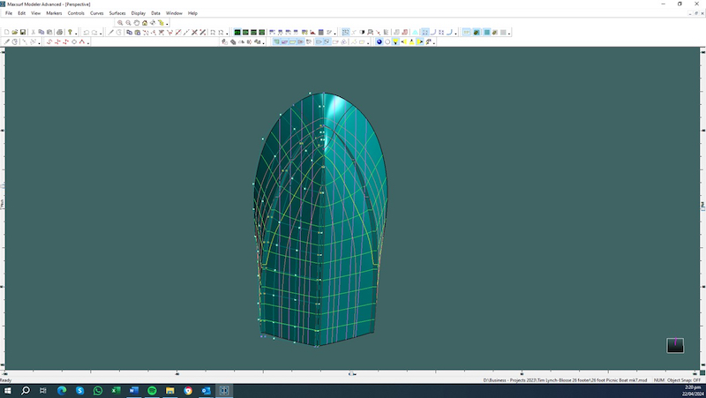706x398 pixels.
Task: Toggle the blue sphere Render shading button
Action: [x=379, y=41]
